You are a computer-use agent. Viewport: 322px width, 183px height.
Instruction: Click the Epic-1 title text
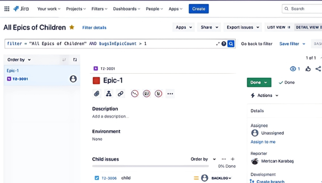(113, 81)
